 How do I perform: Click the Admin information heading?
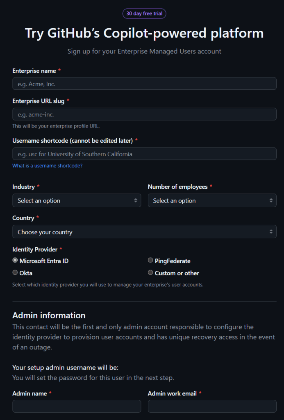point(49,315)
